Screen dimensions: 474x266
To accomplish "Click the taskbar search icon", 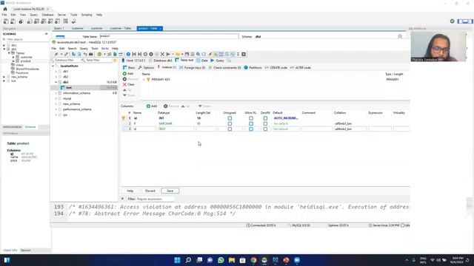I will [x=188, y=260].
